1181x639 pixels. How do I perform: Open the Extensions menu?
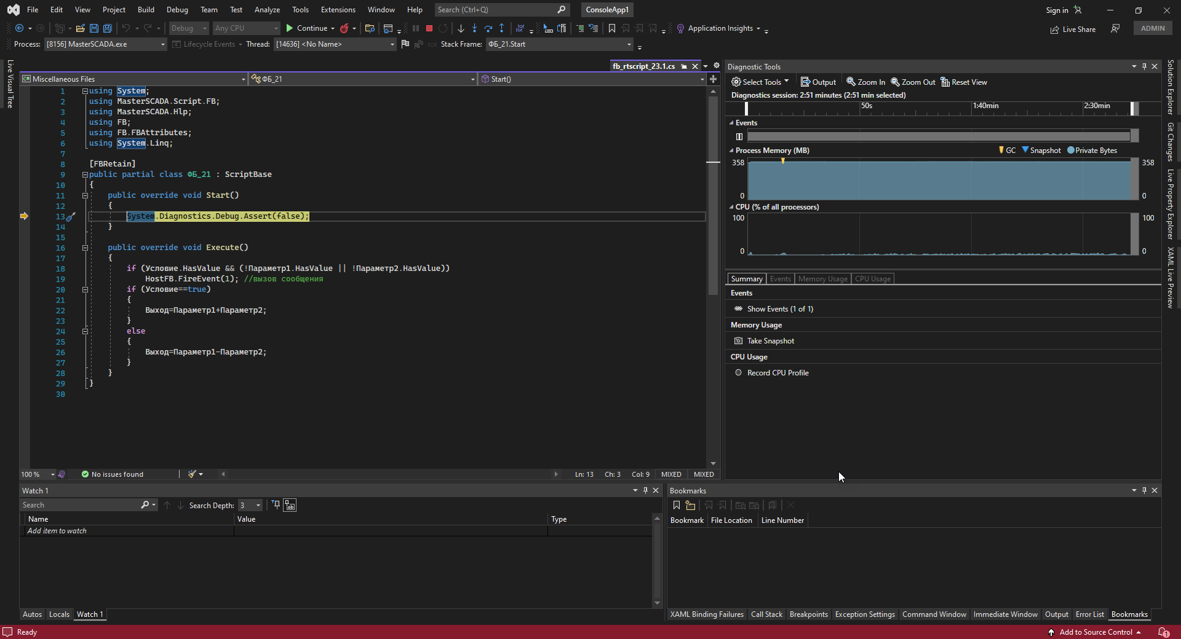[338, 10]
